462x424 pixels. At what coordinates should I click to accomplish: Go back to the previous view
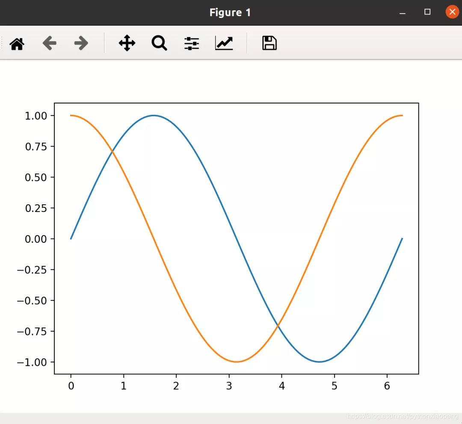[49, 43]
